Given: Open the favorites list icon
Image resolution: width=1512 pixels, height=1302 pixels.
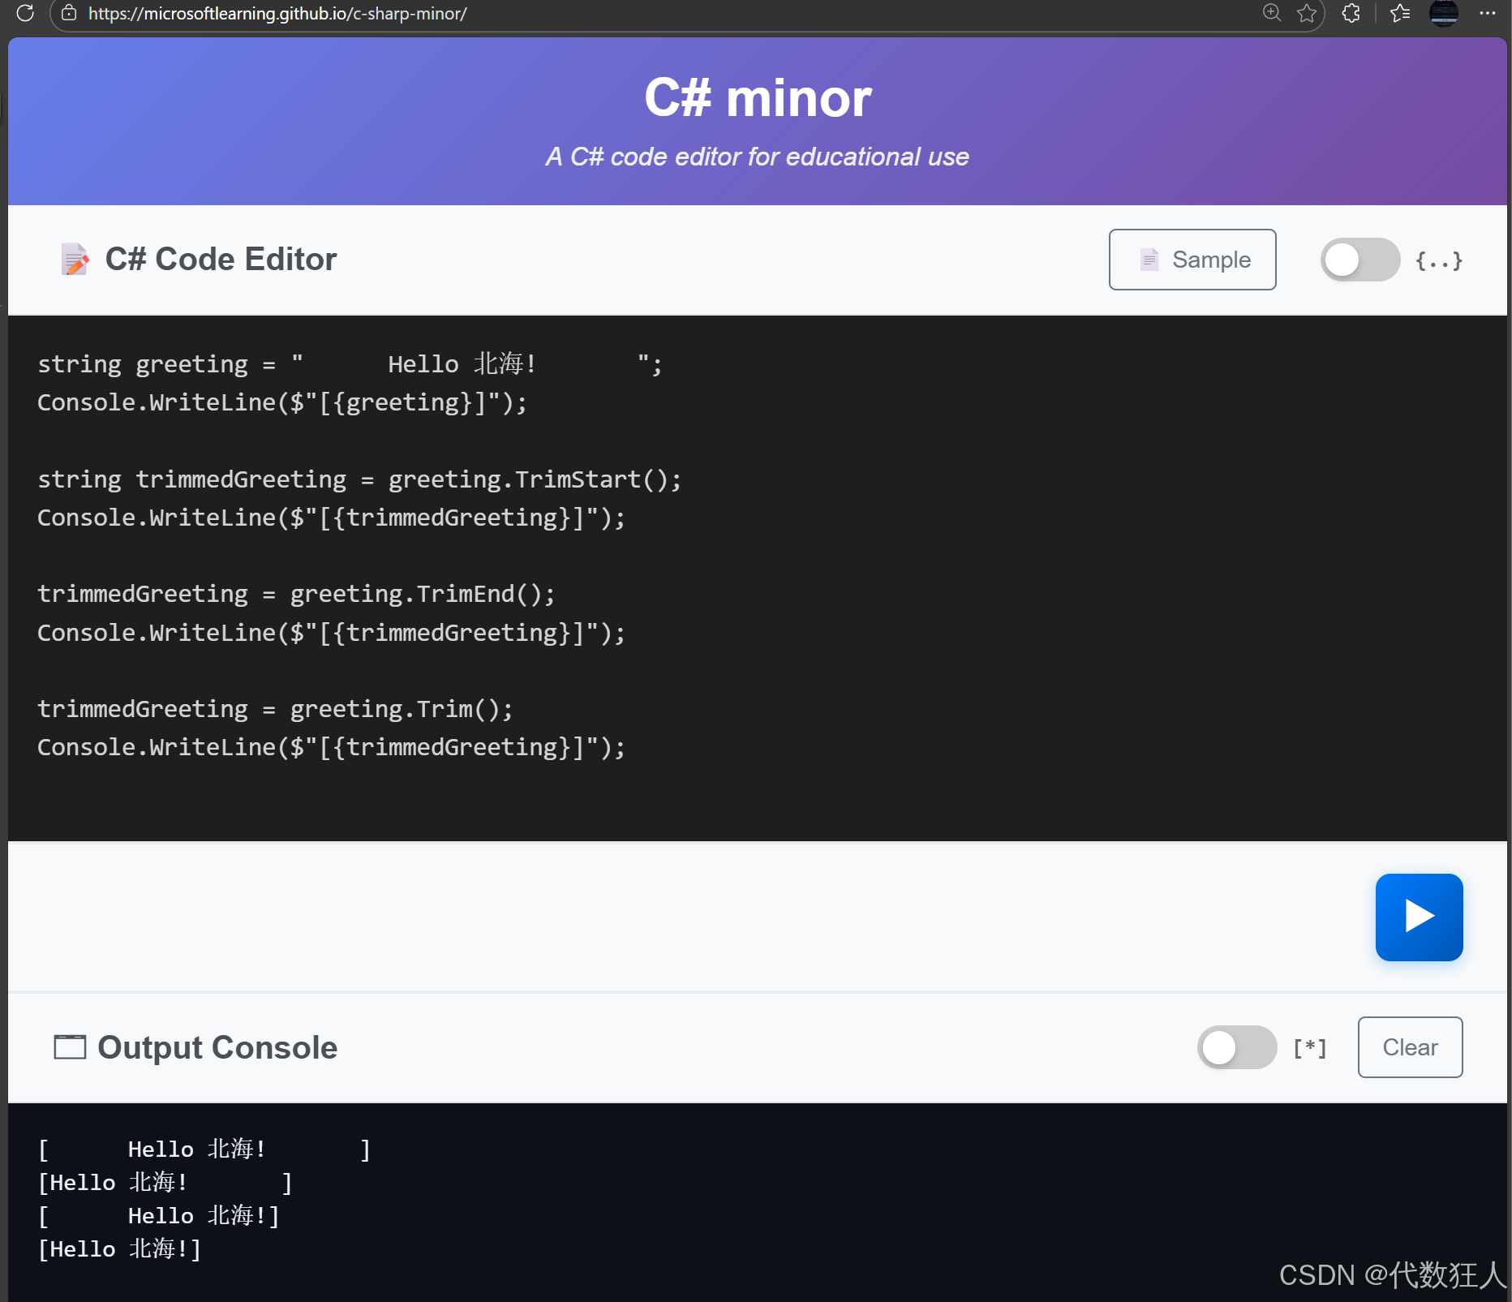Looking at the screenshot, I should 1400,13.
